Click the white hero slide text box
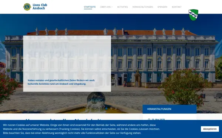The height and width of the screenshot is (138, 222). point(67,64)
